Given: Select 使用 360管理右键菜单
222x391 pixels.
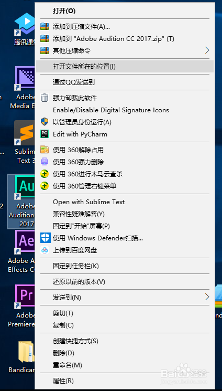Looking at the screenshot, I should click(x=125, y=186).
